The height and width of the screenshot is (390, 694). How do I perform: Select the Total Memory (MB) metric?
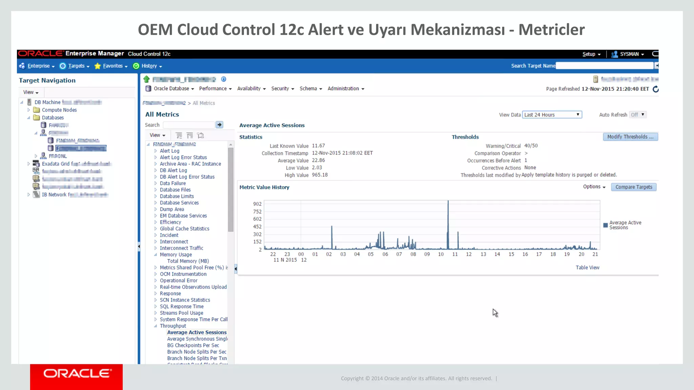click(188, 261)
